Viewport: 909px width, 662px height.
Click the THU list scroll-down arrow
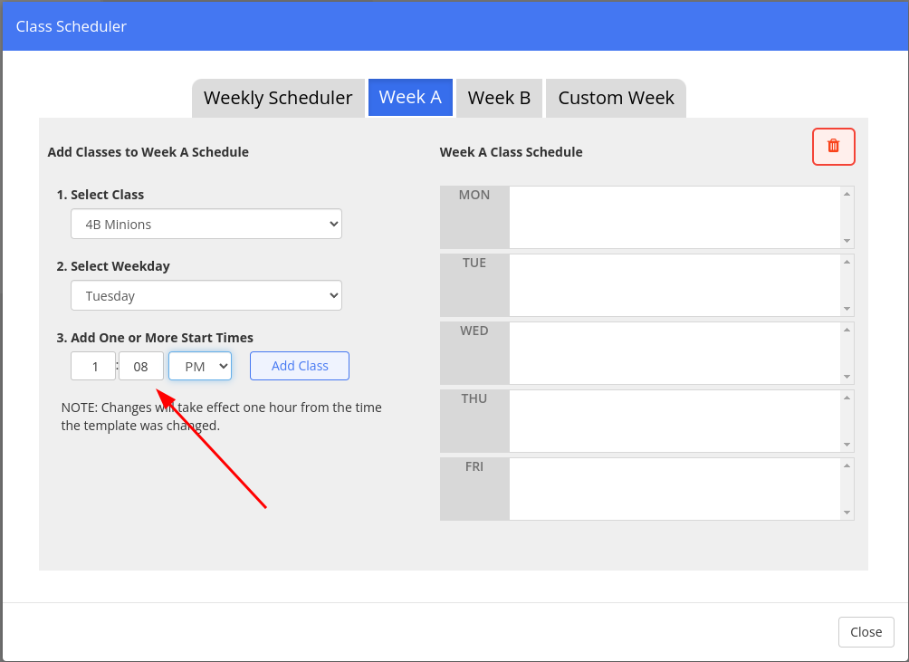(847, 444)
